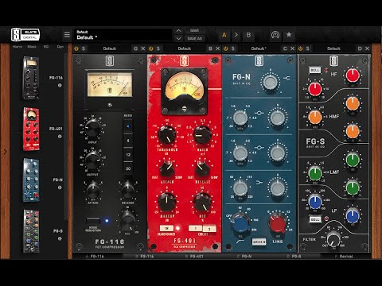
Task: Remove the FG-N module with its X
Action: click(292, 48)
